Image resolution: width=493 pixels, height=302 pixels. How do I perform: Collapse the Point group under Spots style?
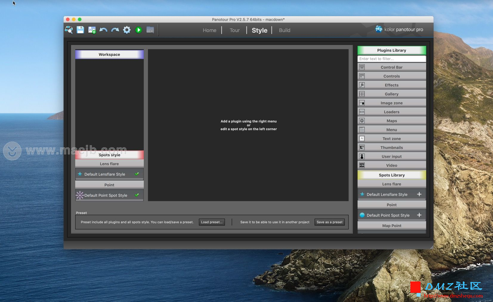click(109, 185)
